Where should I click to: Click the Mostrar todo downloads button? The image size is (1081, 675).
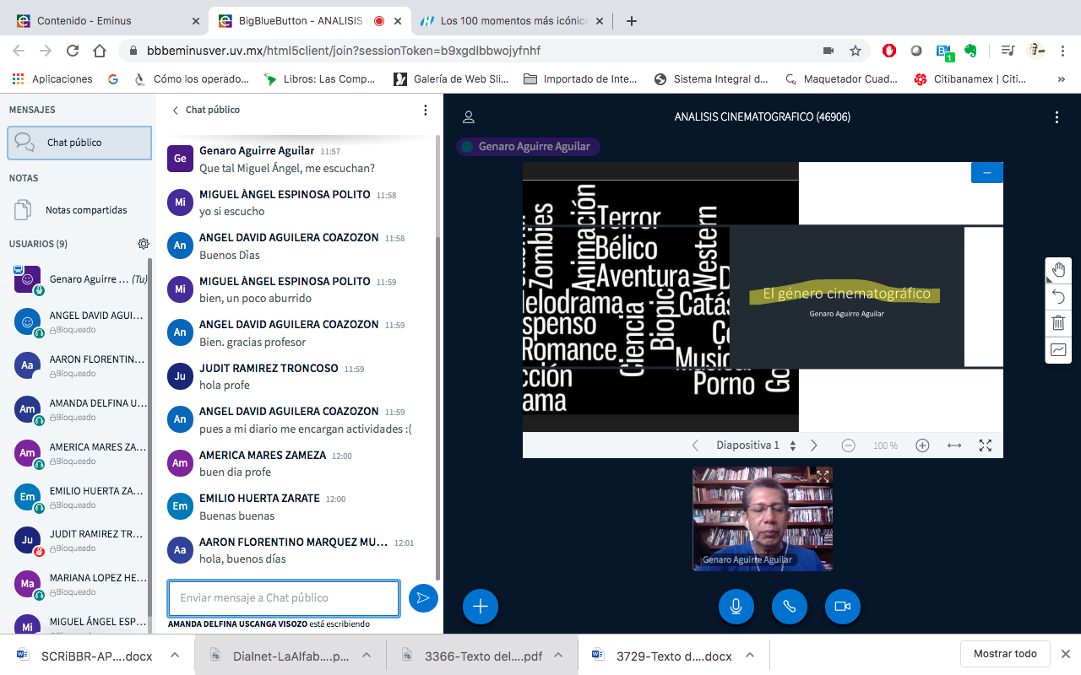click(x=1005, y=654)
